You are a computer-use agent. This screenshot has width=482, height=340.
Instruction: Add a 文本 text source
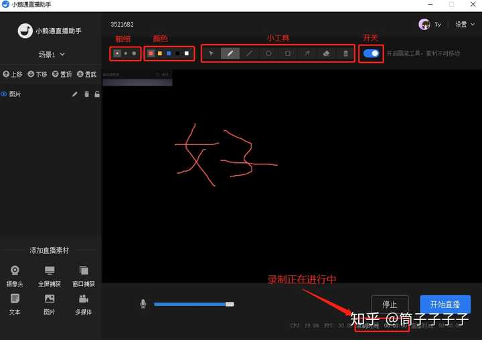(x=15, y=305)
